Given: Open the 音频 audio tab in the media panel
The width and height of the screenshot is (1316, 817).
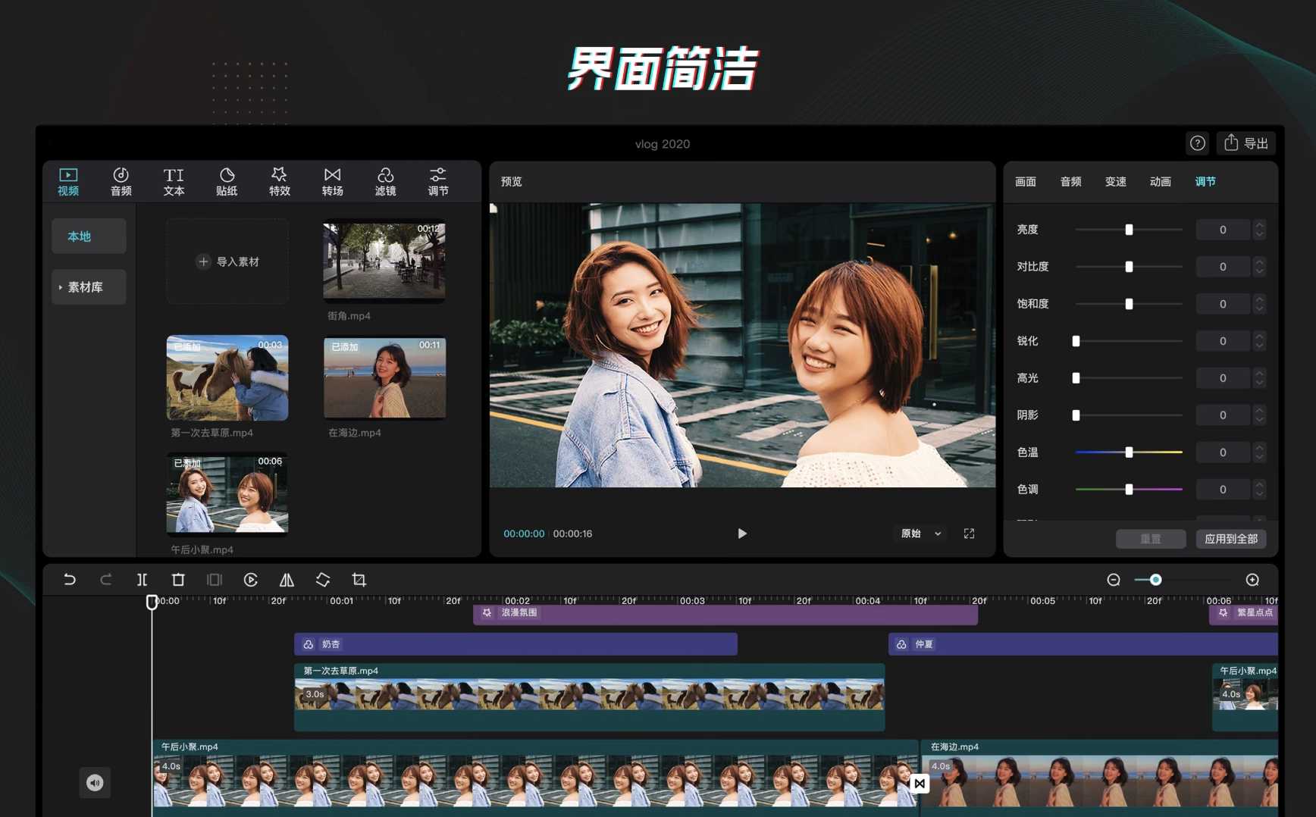Looking at the screenshot, I should click(x=121, y=182).
